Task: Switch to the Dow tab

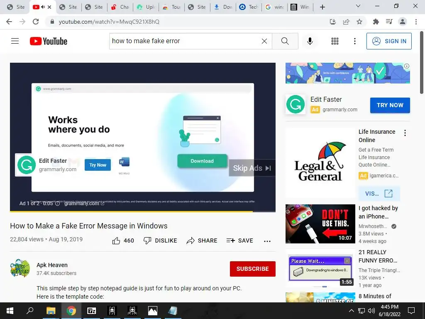Action: (x=223, y=7)
